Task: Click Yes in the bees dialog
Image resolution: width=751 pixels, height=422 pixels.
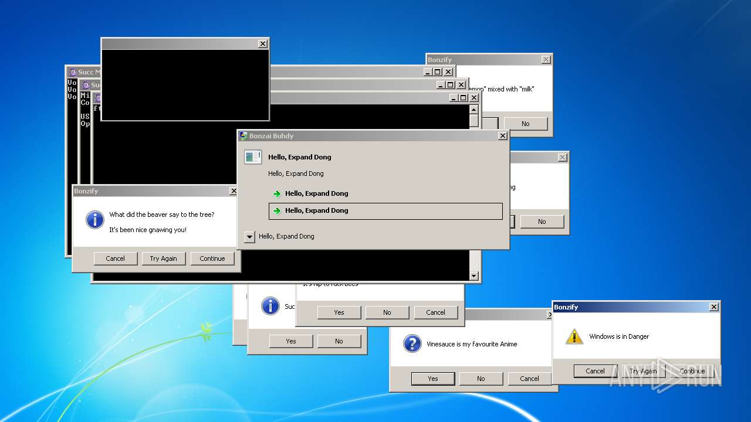Action: pyautogui.click(x=339, y=312)
